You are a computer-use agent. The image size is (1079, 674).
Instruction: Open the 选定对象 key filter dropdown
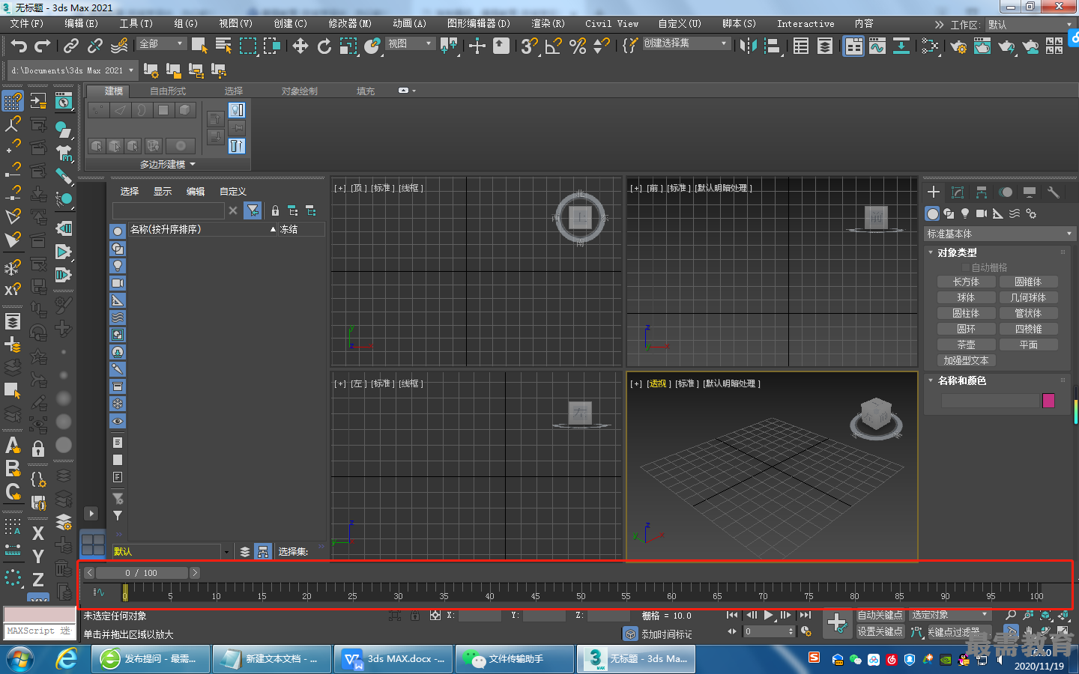[949, 615]
